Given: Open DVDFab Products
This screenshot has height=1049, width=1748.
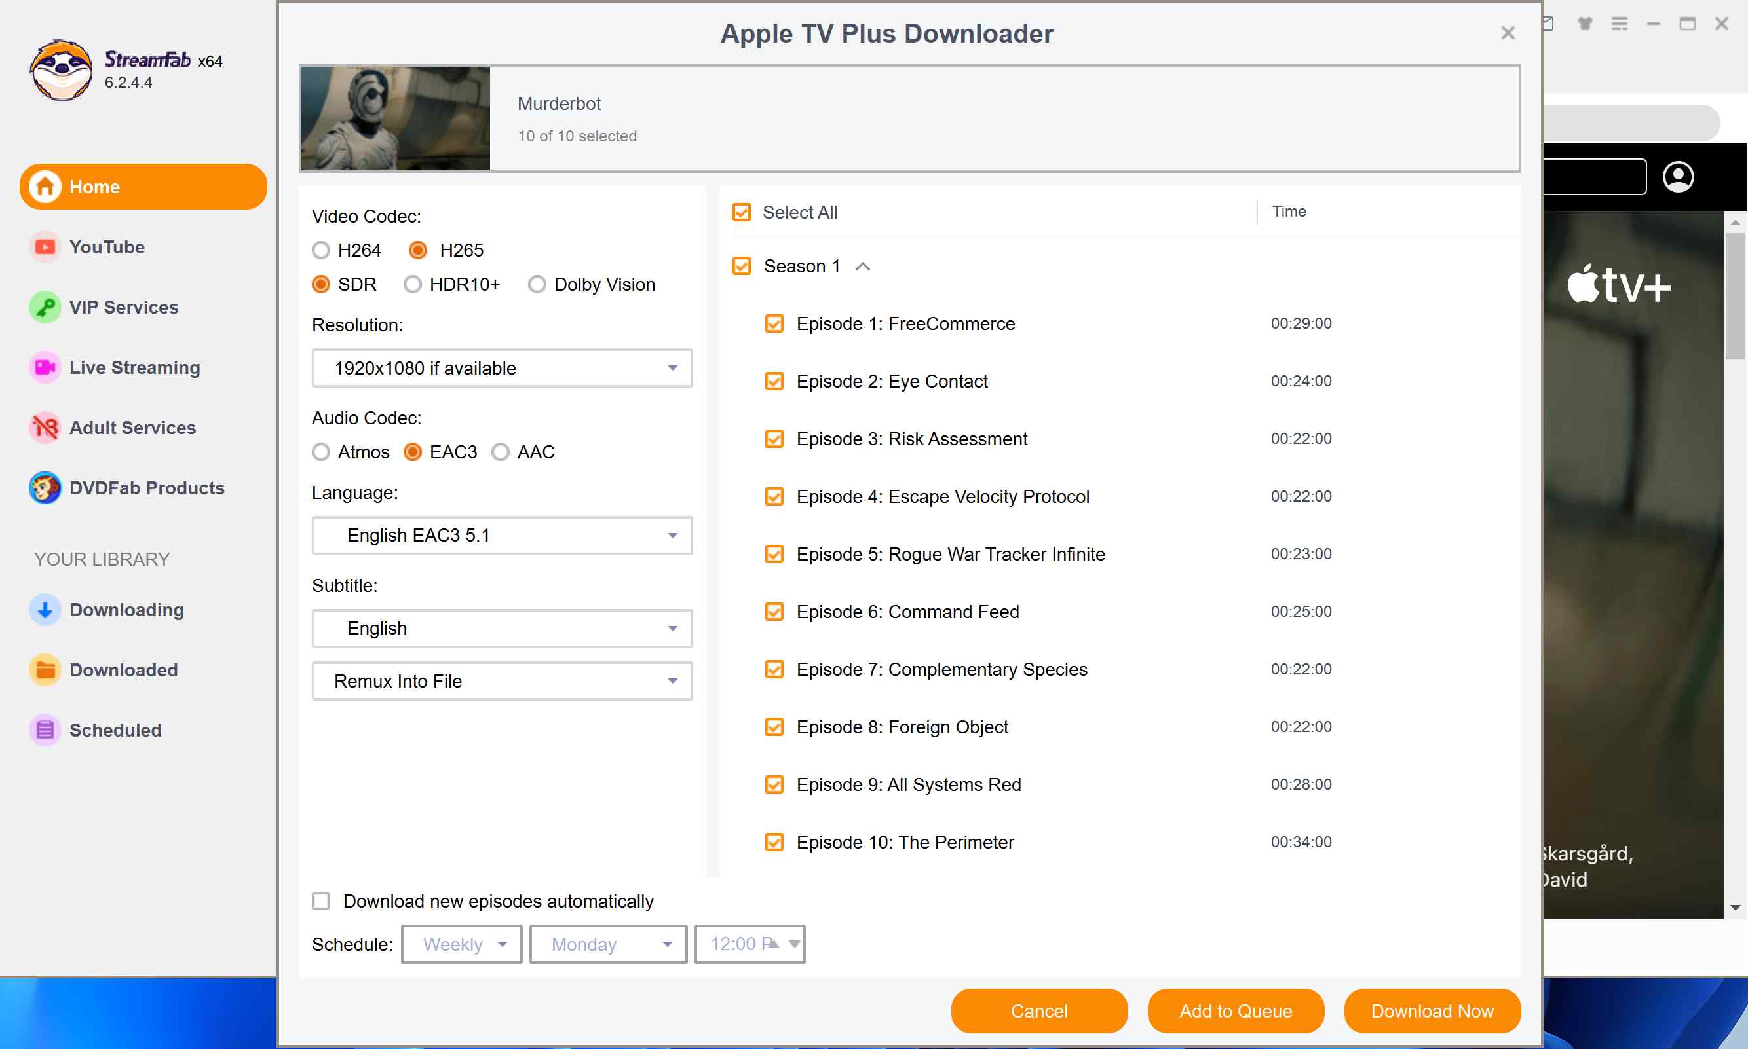Looking at the screenshot, I should tap(45, 488).
